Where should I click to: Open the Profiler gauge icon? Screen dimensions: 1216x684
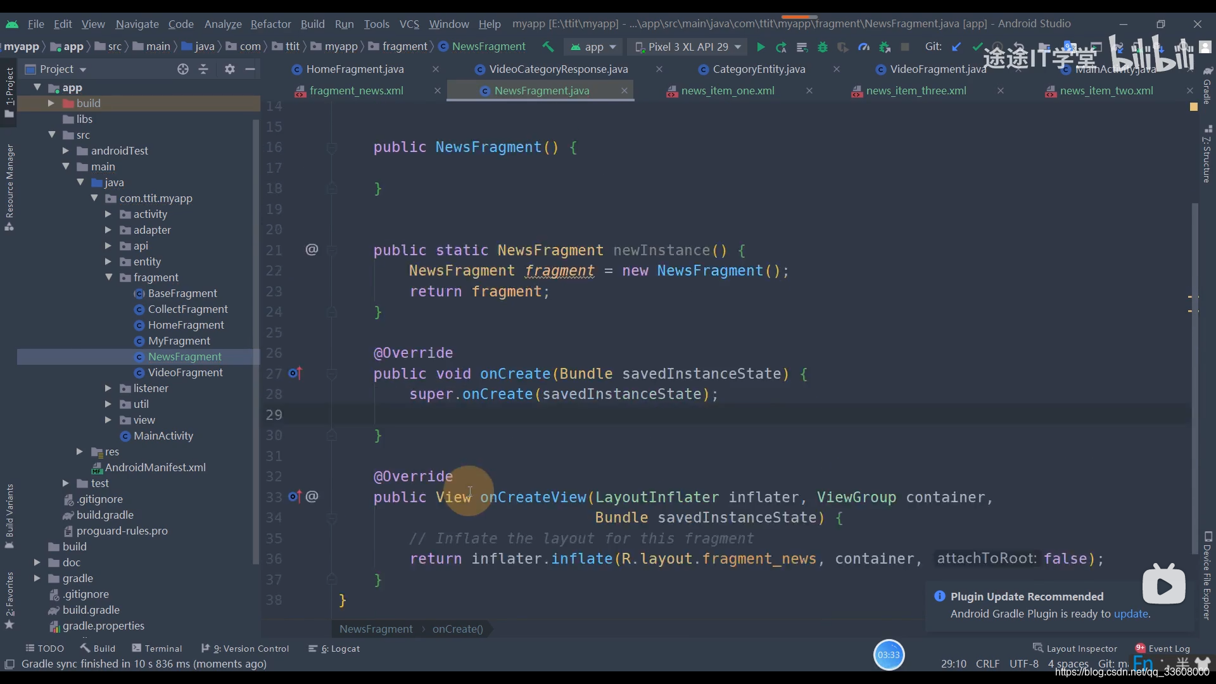click(863, 47)
